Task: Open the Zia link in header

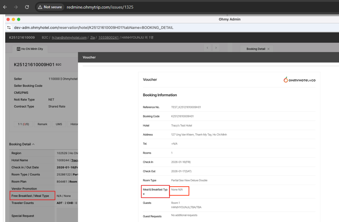Action: click(x=92, y=38)
